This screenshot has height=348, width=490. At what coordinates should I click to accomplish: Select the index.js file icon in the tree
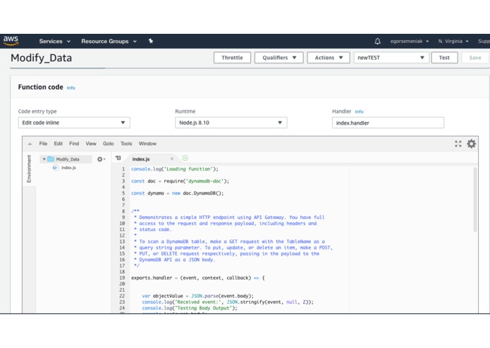point(55,168)
